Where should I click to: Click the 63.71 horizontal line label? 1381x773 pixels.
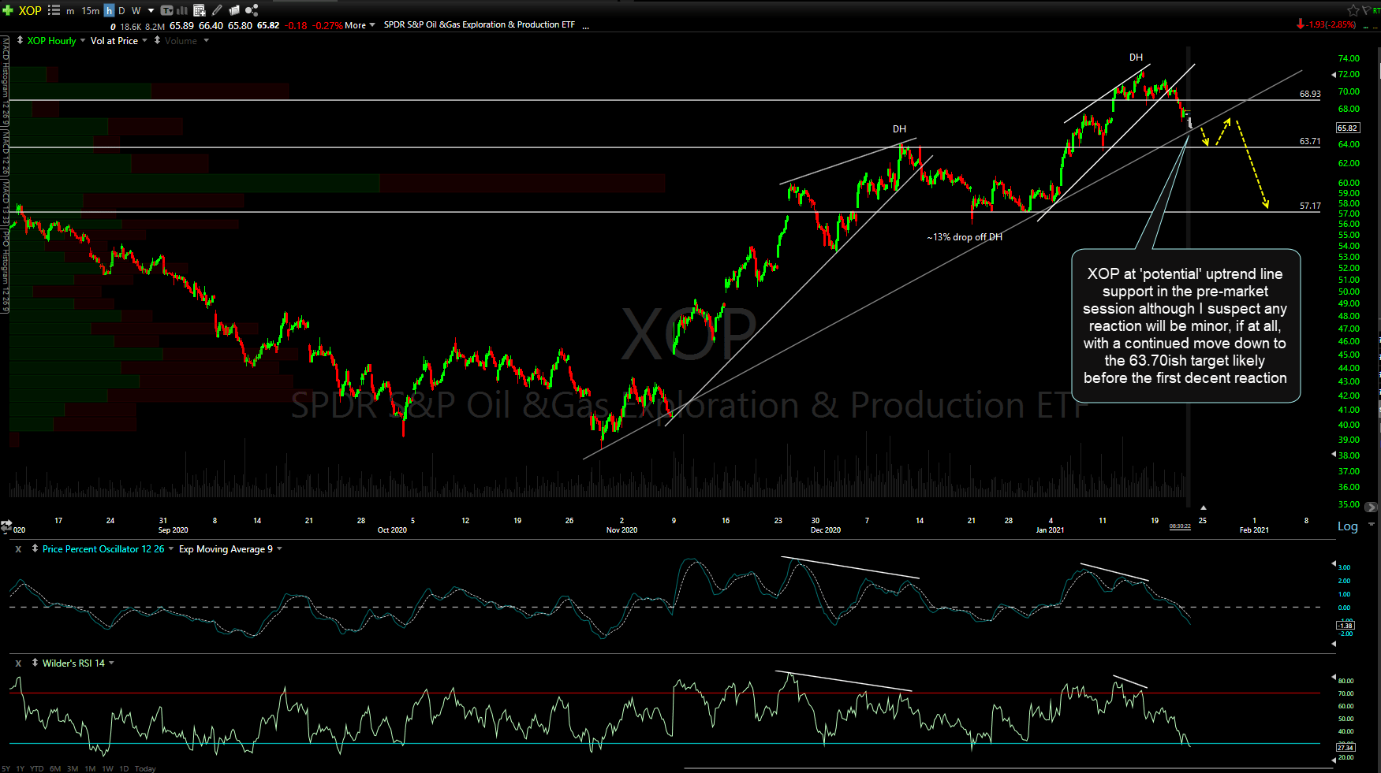pyautogui.click(x=1310, y=141)
